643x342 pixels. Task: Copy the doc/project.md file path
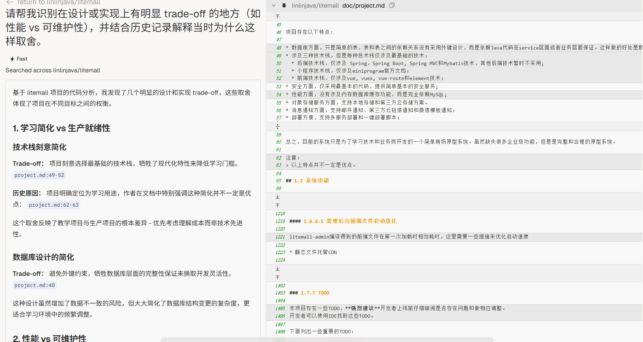[392, 6]
